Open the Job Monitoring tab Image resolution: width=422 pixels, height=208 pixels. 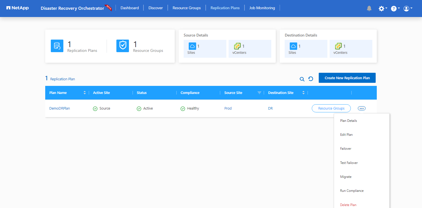(x=262, y=8)
